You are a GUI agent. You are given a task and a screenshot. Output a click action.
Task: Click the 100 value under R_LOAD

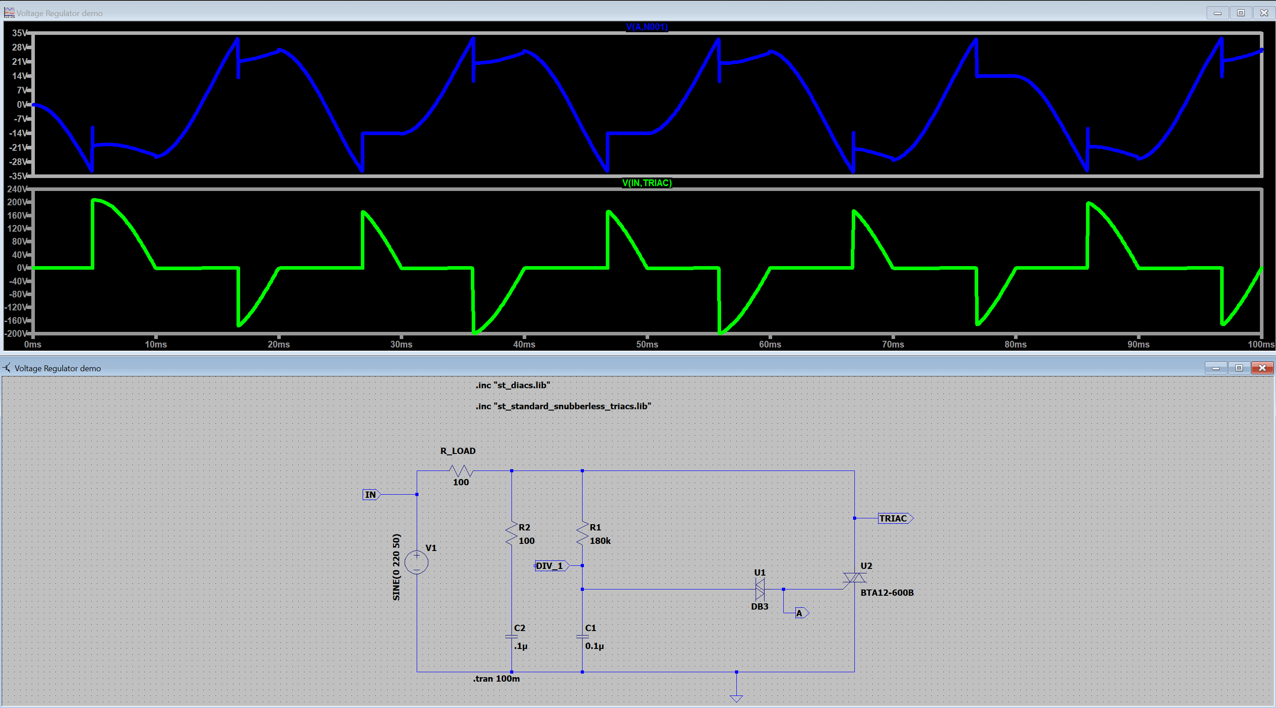coord(461,482)
